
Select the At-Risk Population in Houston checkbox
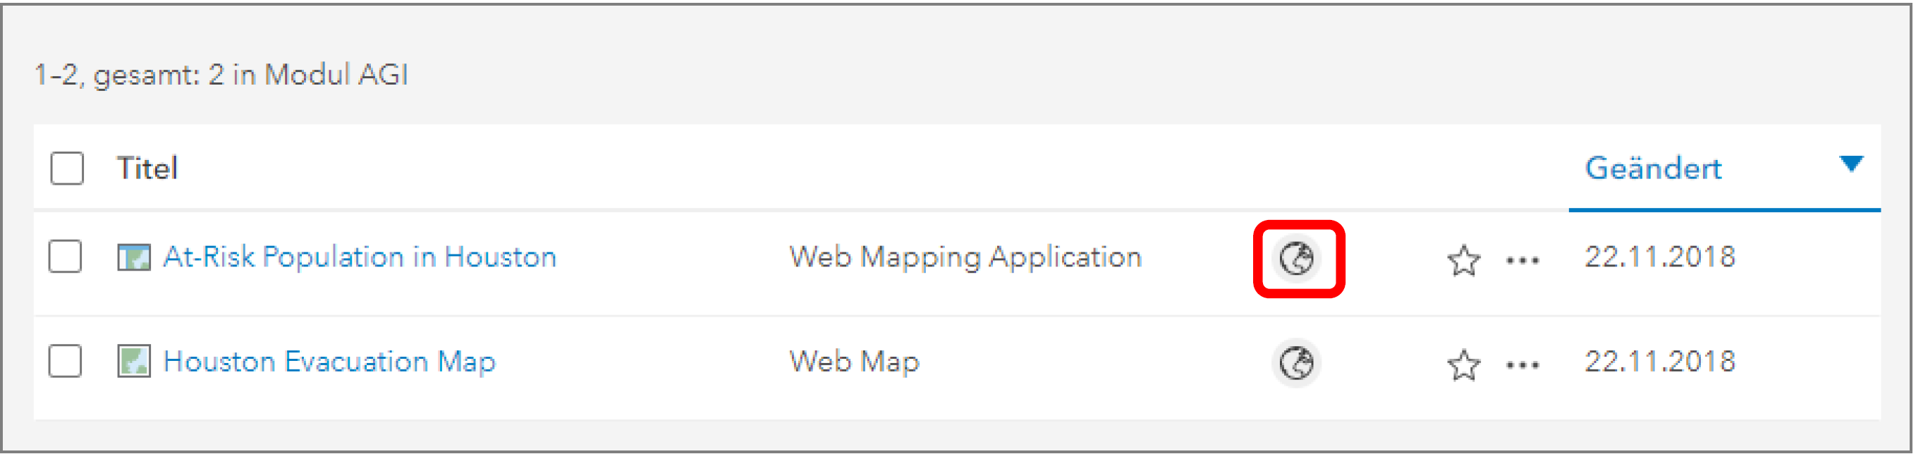[x=66, y=257]
